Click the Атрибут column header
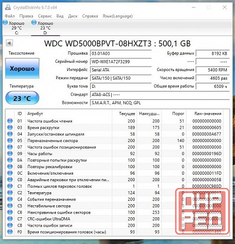Viewport: 235px width, 244px height. point(69,114)
